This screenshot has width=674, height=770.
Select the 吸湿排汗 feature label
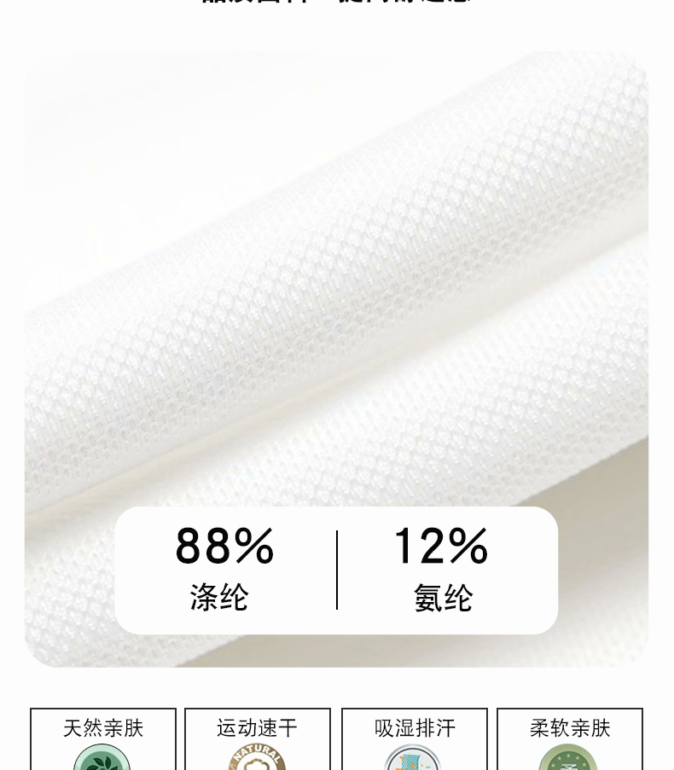pos(415,728)
